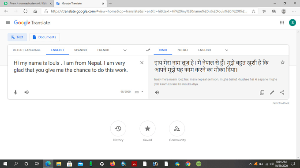This screenshot has height=168, width=300.
Task: Start voice input with the microphone
Action: 15,92
